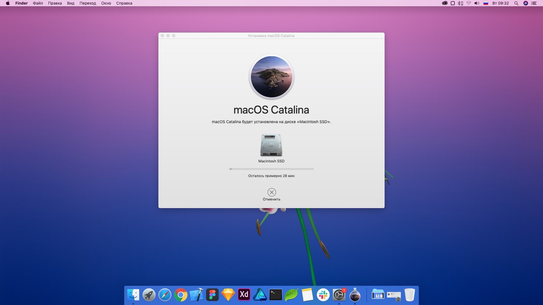The width and height of the screenshot is (543, 305).
Task: Open Notes from the Dock
Action: pyautogui.click(x=308, y=295)
